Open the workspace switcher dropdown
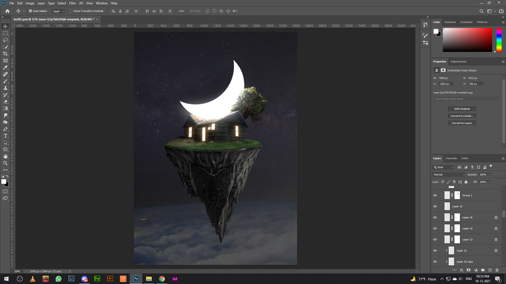The height and width of the screenshot is (284, 506). [x=491, y=11]
